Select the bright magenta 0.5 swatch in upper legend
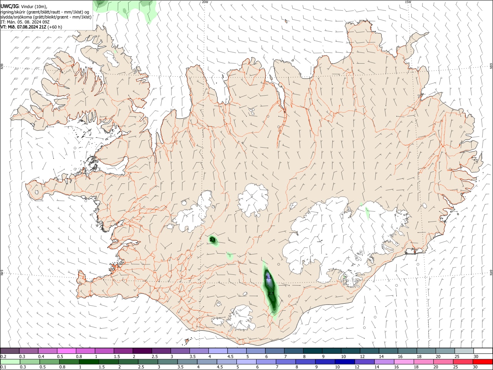This screenshot has width=493, height=370. click(x=67, y=351)
